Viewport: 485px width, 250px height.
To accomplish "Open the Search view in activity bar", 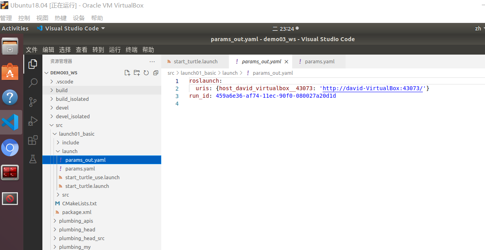I will (x=33, y=83).
